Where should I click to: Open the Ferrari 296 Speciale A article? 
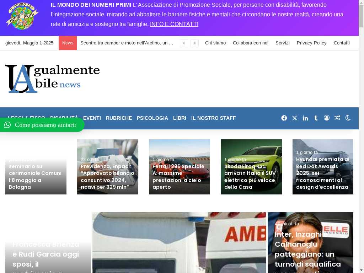178,177
